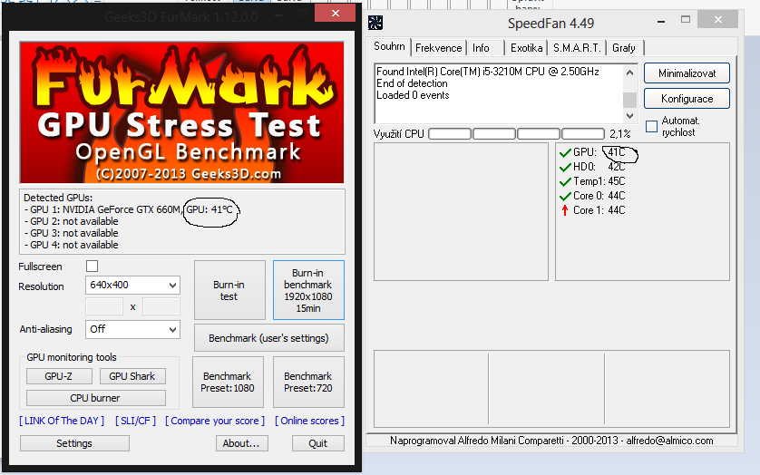Image resolution: width=760 pixels, height=475 pixels.
Task: Click the green checkmark beside HD0 reading
Action: 565,167
